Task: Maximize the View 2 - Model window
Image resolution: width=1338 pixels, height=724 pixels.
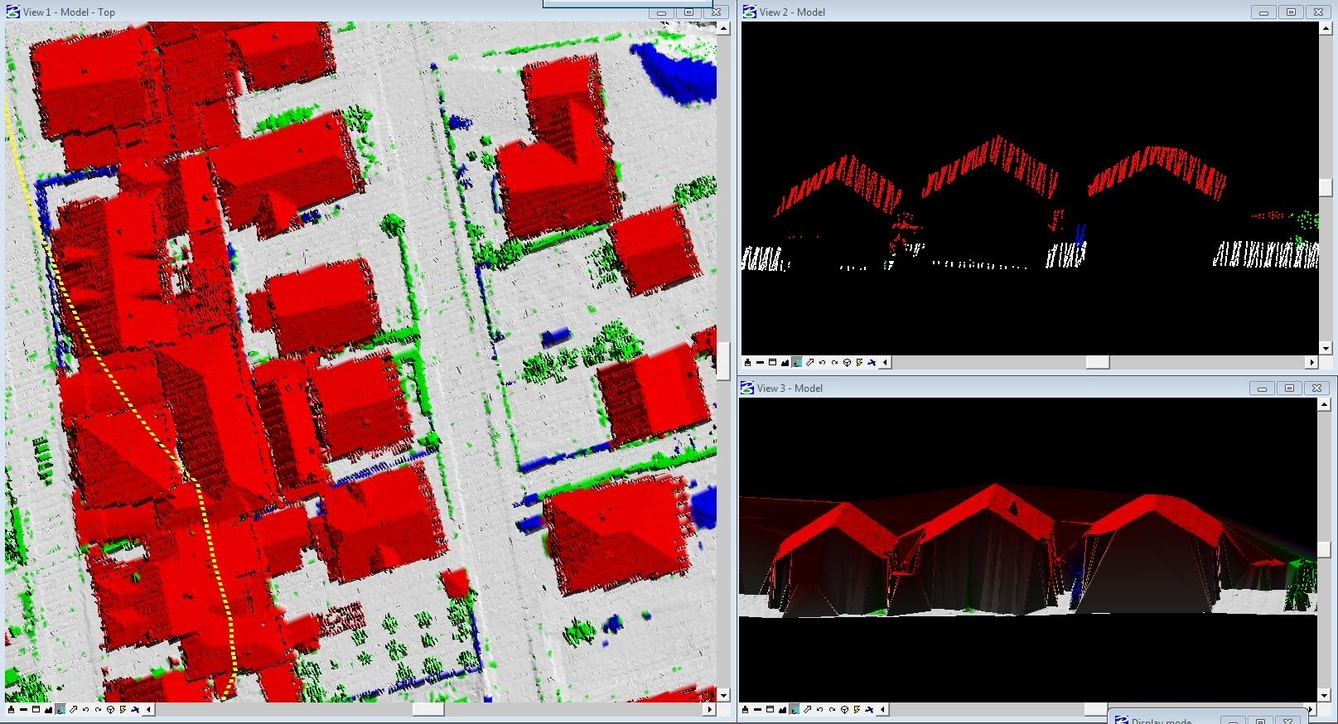Action: 1291,12
